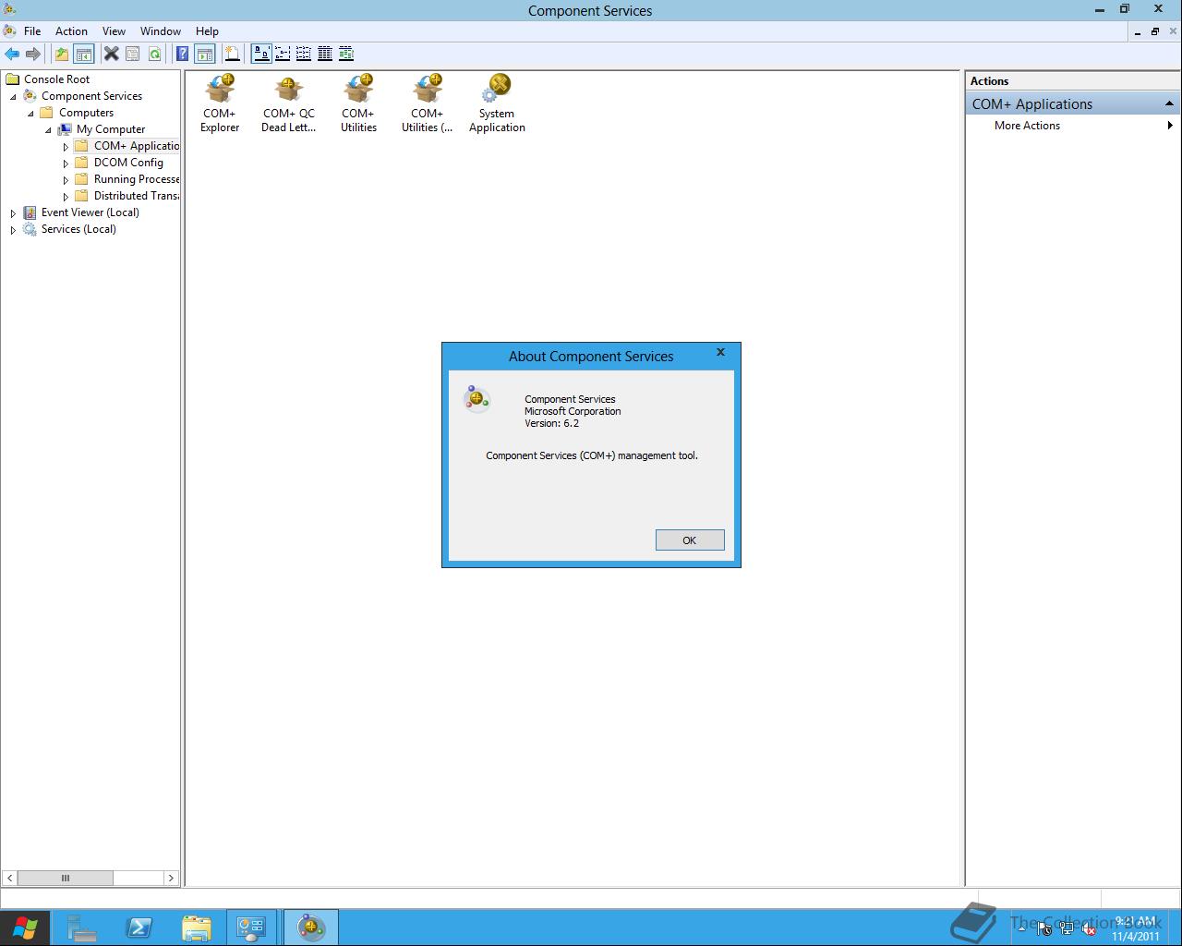1182x946 pixels.
Task: Collapse the My Computer tree node
Action: click(48, 129)
